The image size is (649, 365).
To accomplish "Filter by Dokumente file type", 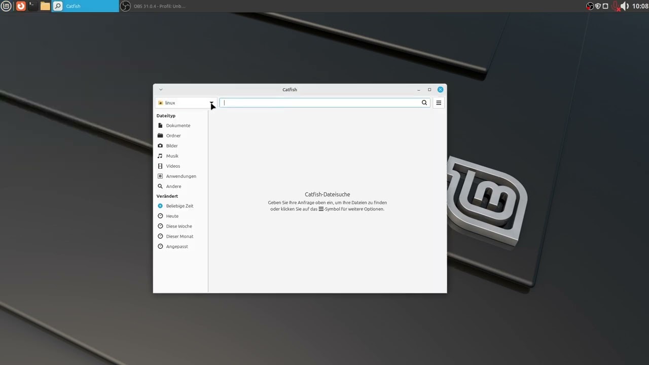I will (180, 125).
